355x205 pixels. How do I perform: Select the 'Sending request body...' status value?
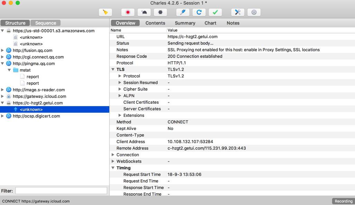[x=190, y=43]
